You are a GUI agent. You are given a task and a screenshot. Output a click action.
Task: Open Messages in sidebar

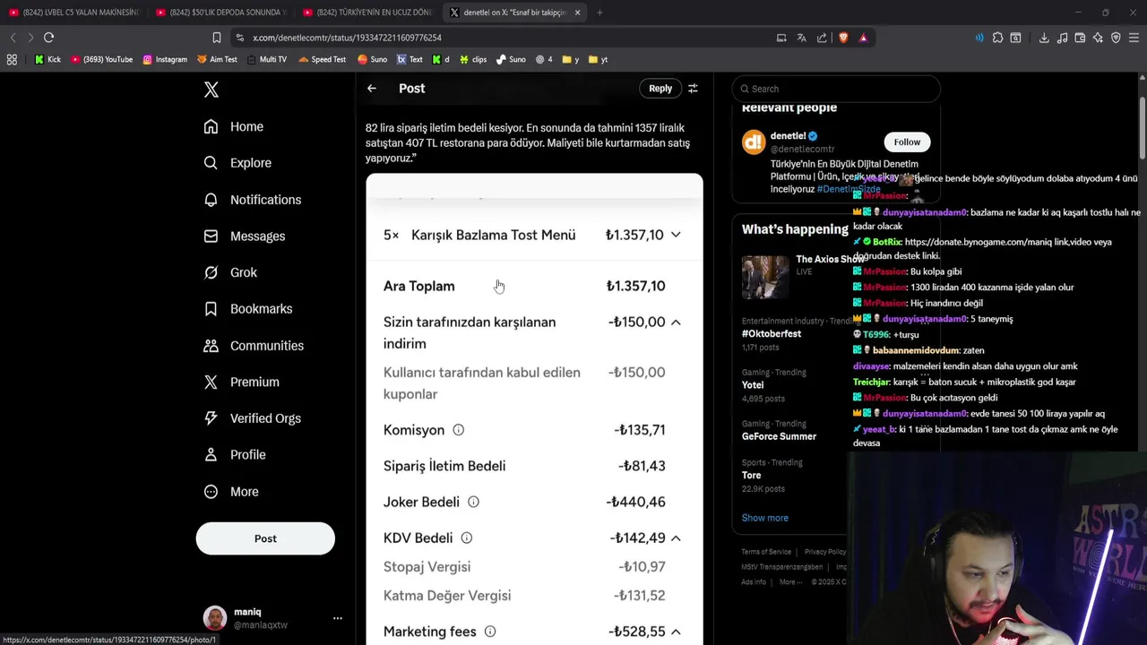(x=245, y=236)
